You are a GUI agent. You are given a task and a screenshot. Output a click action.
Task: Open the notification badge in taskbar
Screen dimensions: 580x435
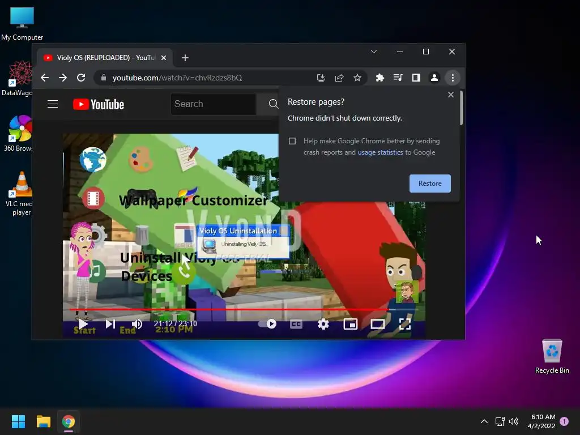[x=564, y=421]
